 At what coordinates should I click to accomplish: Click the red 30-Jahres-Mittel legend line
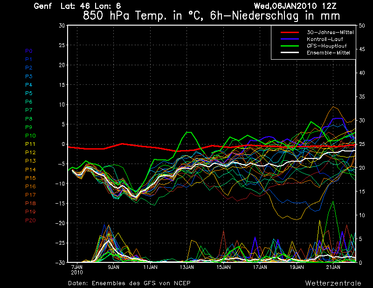tap(290, 32)
